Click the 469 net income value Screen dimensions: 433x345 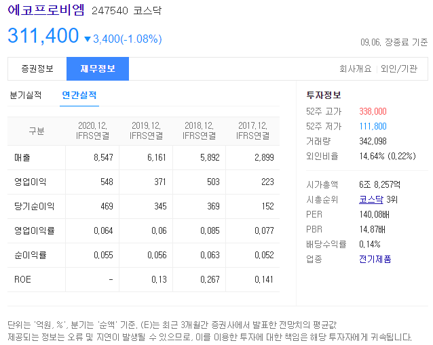click(107, 206)
